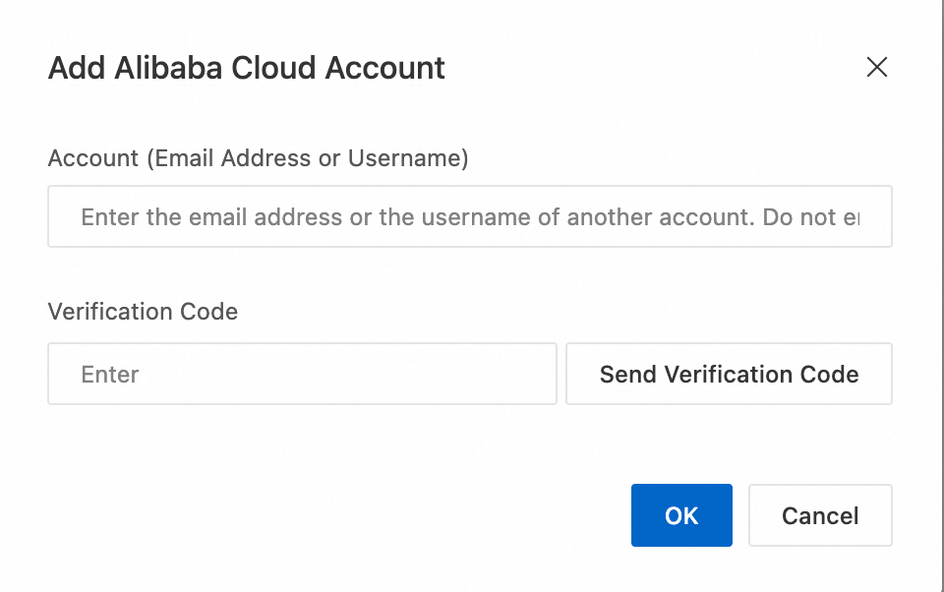
Task: Focus the Verification Code input box
Action: tap(302, 374)
